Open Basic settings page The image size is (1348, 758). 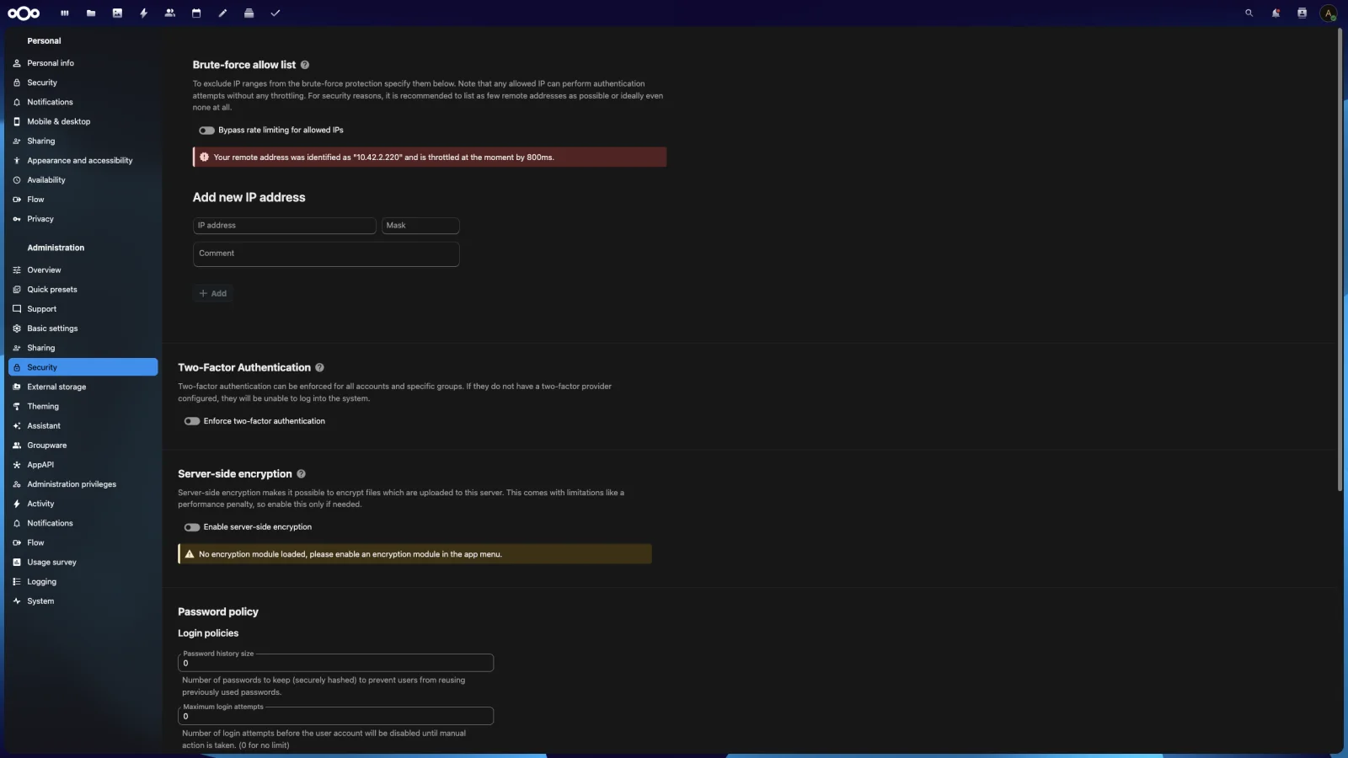coord(83,328)
